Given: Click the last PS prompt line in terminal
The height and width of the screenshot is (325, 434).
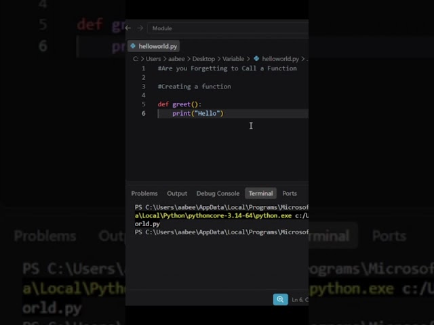Looking at the screenshot, I should 222,232.
